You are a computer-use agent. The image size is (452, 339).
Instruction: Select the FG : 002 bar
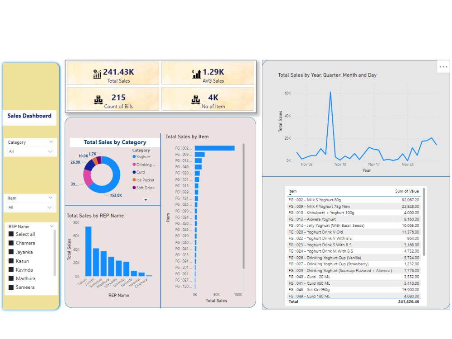coord(214,148)
